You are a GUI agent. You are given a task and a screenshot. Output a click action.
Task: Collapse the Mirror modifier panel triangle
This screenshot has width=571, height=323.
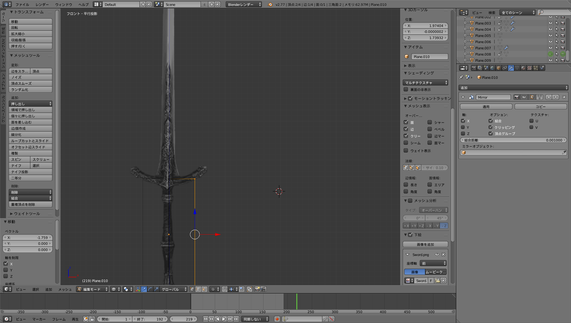coord(463,97)
